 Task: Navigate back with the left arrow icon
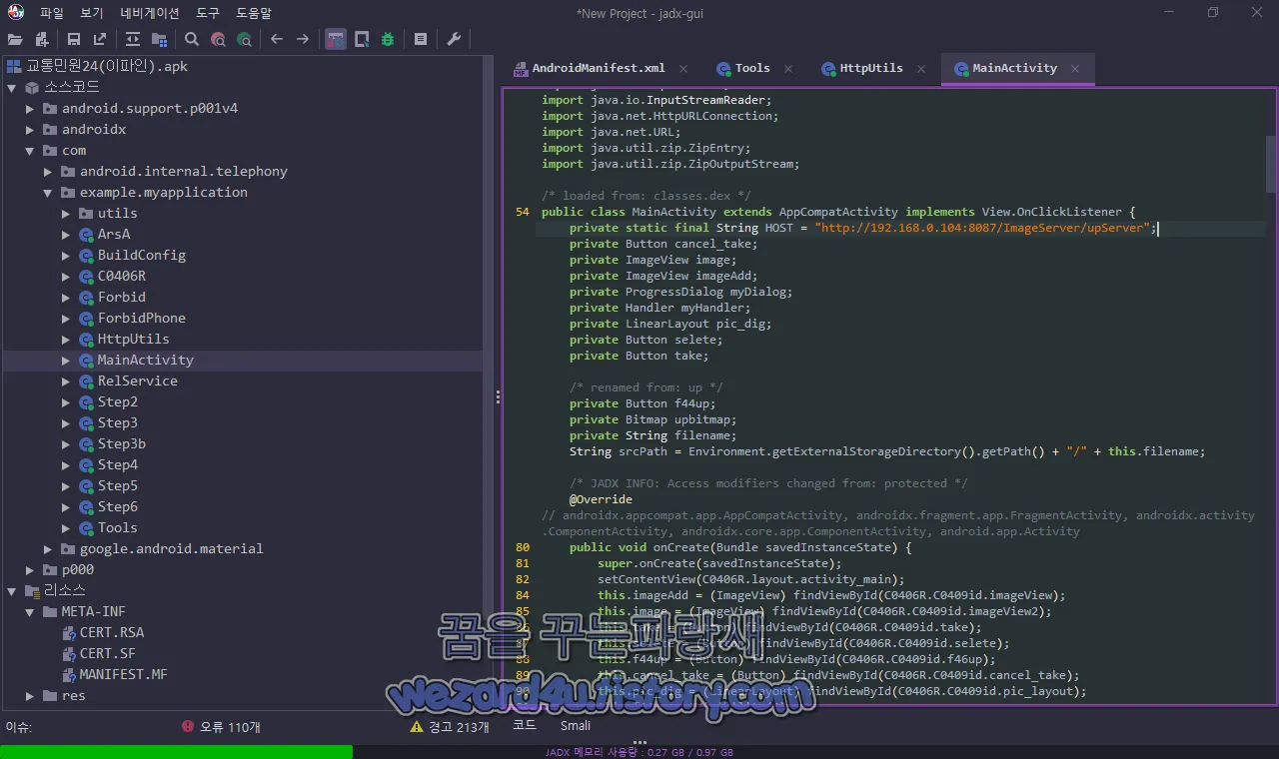277,39
